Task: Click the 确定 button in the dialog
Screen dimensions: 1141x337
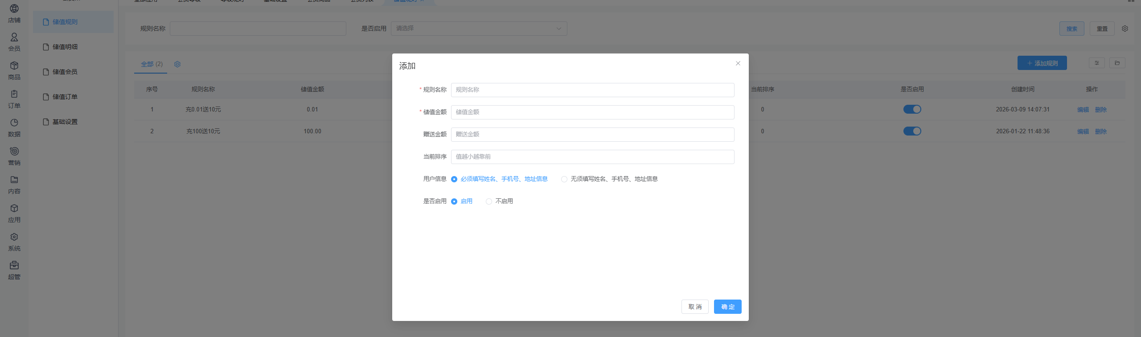Action: pos(727,307)
